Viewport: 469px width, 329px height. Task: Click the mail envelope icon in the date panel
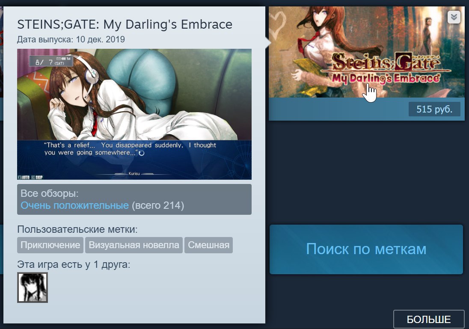pos(59,59)
